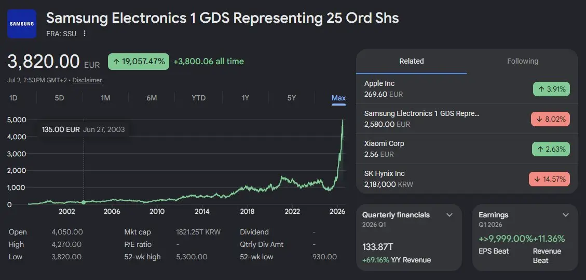Switch to the Following tab
The height and width of the screenshot is (280, 586).
[523, 61]
